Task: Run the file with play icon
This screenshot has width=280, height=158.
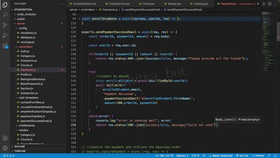Action: (x=264, y=4)
